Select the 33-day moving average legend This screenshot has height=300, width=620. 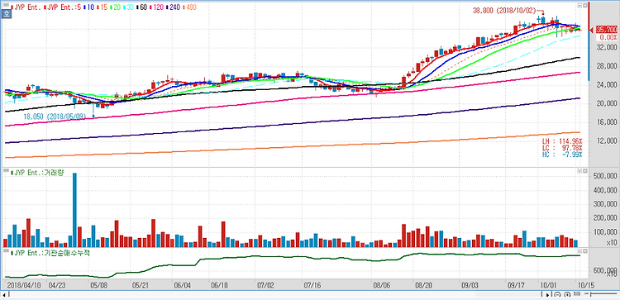coord(127,7)
